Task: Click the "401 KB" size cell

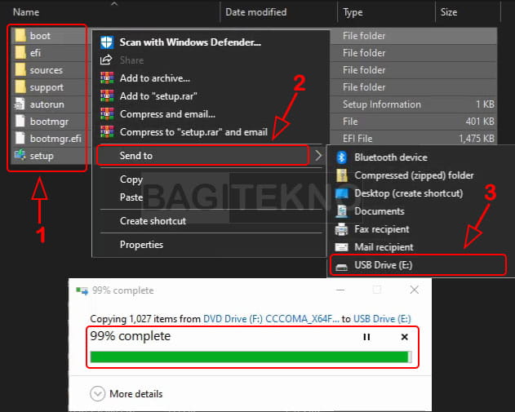Action: coord(480,122)
